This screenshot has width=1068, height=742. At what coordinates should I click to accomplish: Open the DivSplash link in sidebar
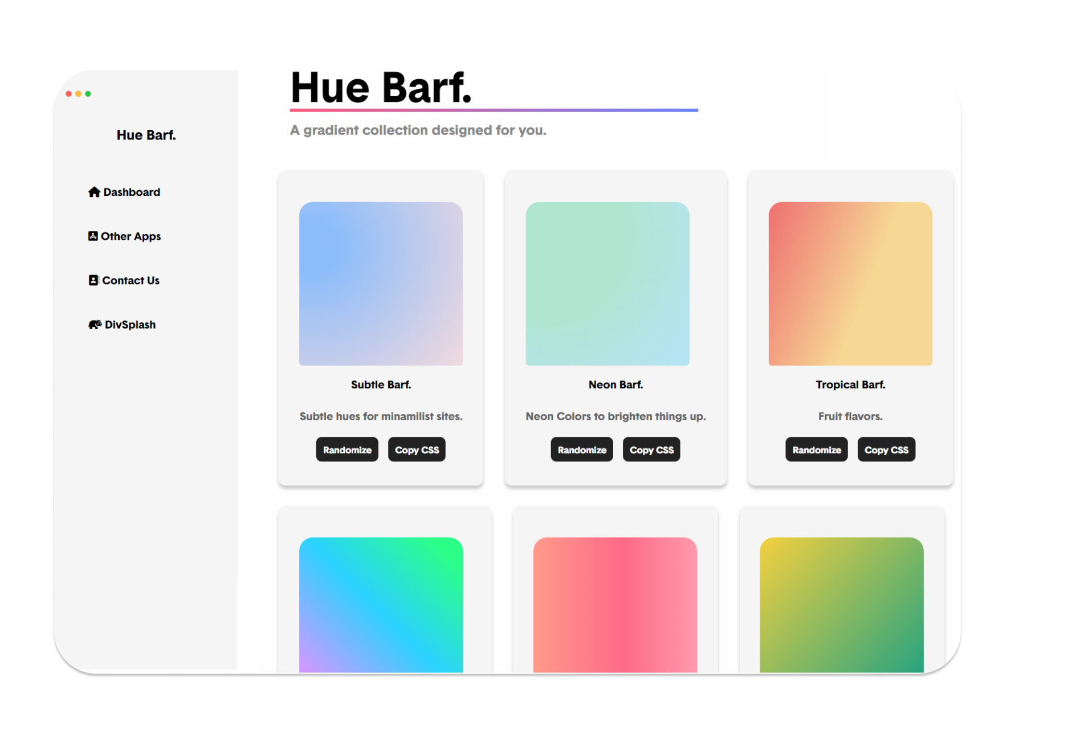click(122, 325)
